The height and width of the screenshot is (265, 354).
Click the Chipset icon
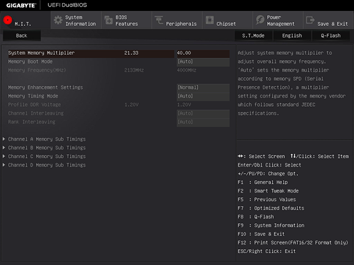coord(209,20)
